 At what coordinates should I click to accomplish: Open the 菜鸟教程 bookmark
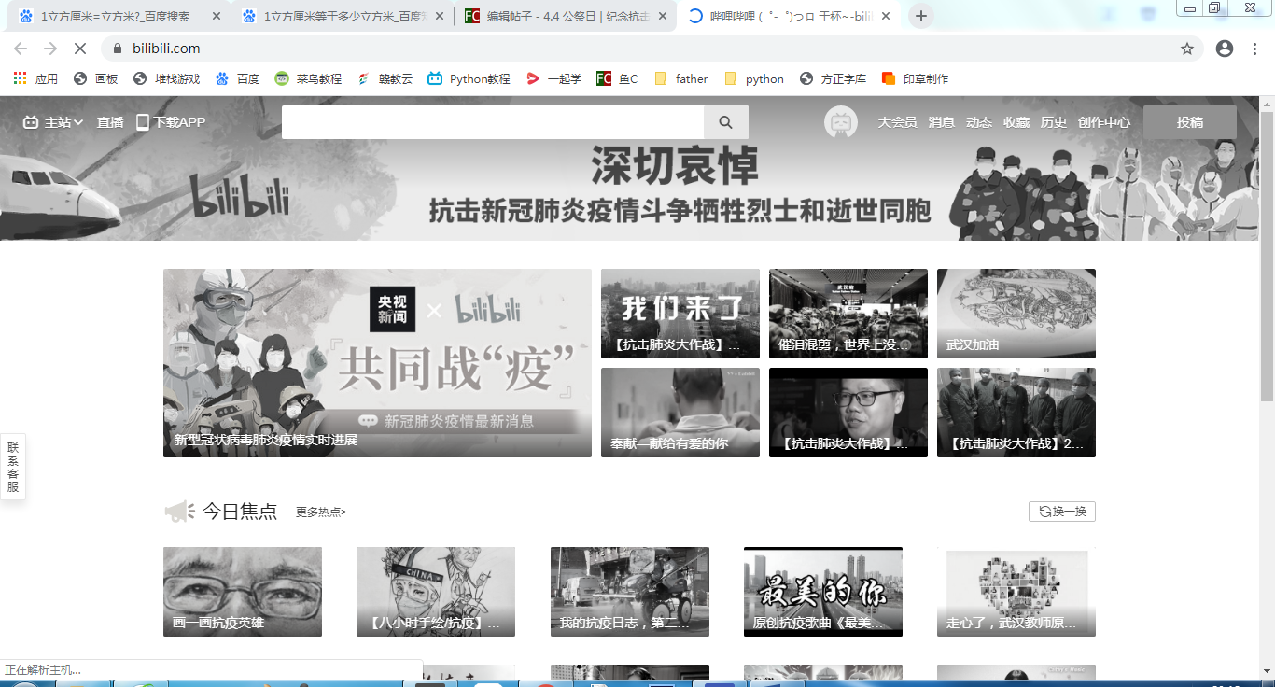[309, 79]
